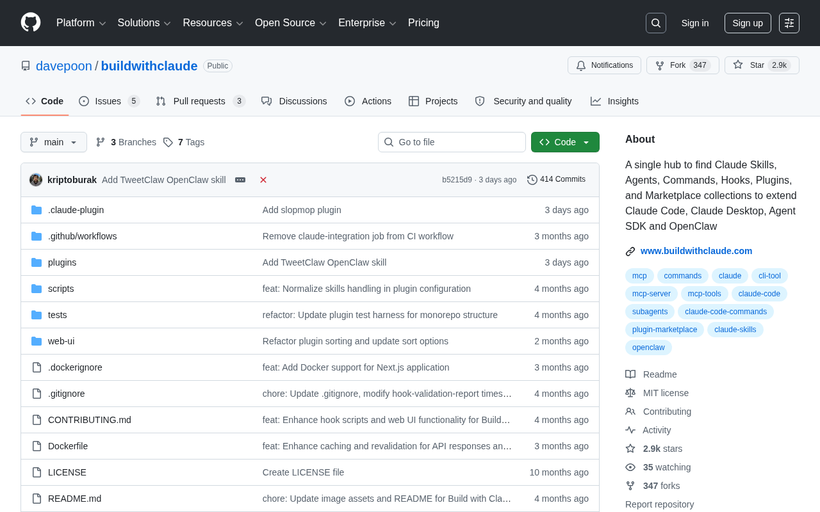Switch to the Issues tab
This screenshot has width=820, height=512.
[109, 101]
